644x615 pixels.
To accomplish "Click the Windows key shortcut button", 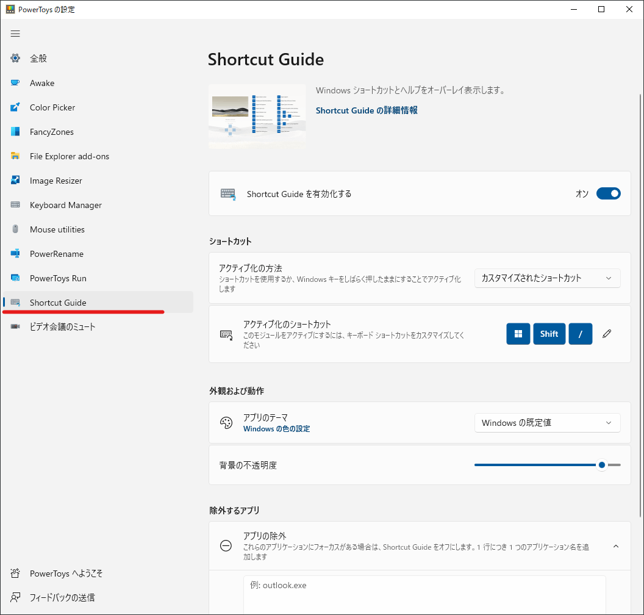I will pyautogui.click(x=518, y=334).
